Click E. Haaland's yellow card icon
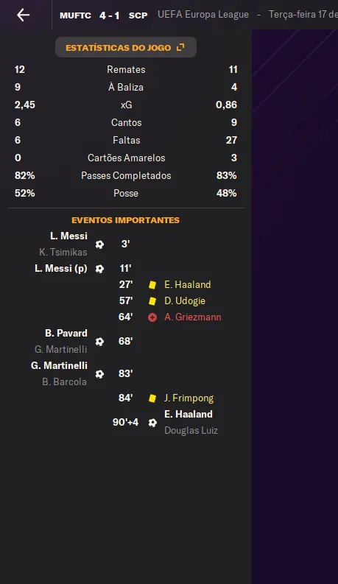This screenshot has height=584, width=338. [x=152, y=285]
